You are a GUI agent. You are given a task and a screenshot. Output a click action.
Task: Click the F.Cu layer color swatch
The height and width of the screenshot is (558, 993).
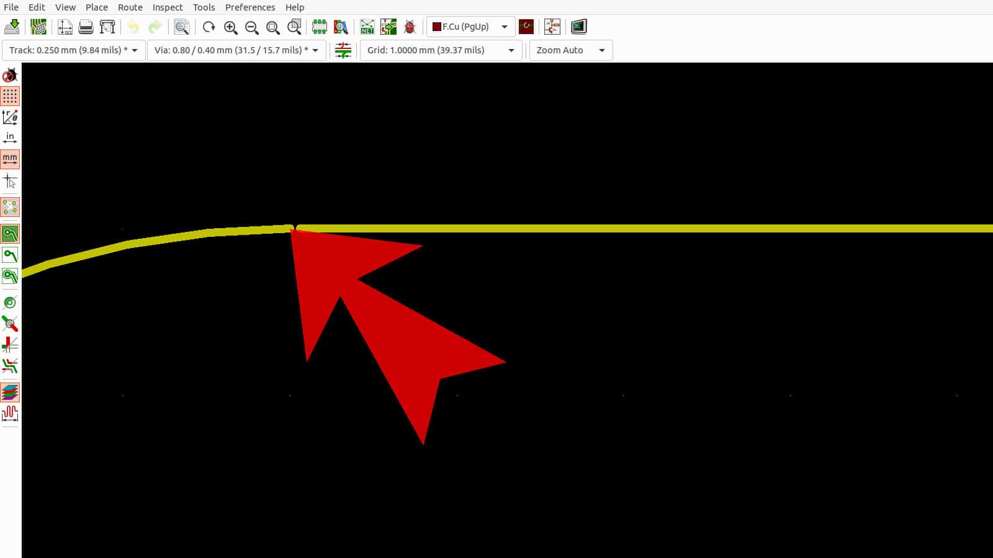[x=437, y=27]
